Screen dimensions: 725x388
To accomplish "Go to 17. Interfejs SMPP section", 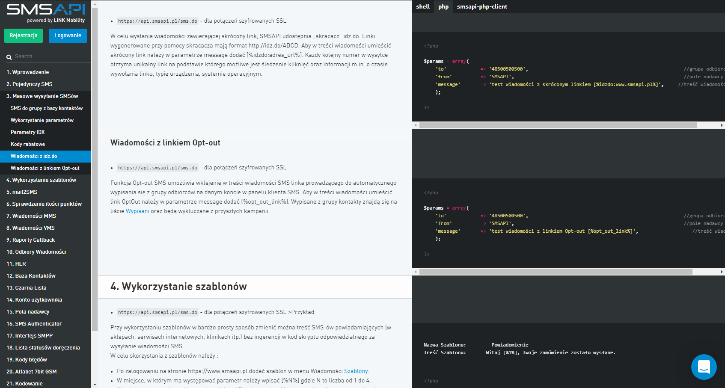I will click(x=45, y=336).
